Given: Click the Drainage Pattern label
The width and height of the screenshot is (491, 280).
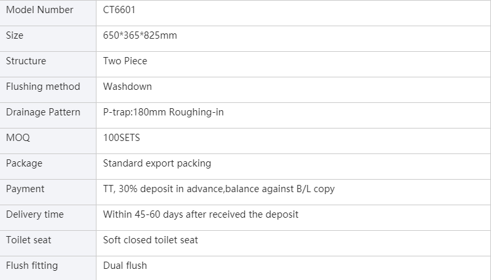Looking at the screenshot, I should pyautogui.click(x=43, y=112).
